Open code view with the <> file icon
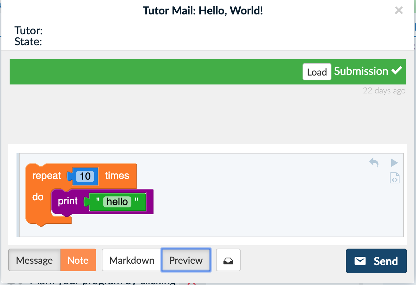Viewport: 416px width, 285px height. (394, 178)
